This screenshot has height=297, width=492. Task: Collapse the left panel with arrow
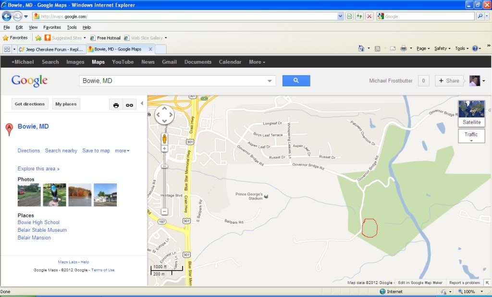click(x=142, y=103)
